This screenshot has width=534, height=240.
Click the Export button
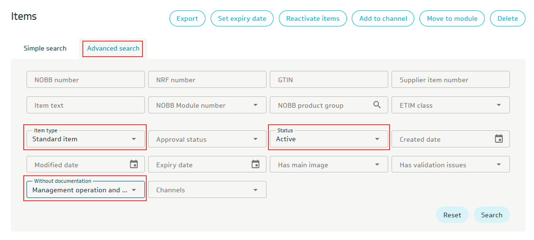[187, 18]
